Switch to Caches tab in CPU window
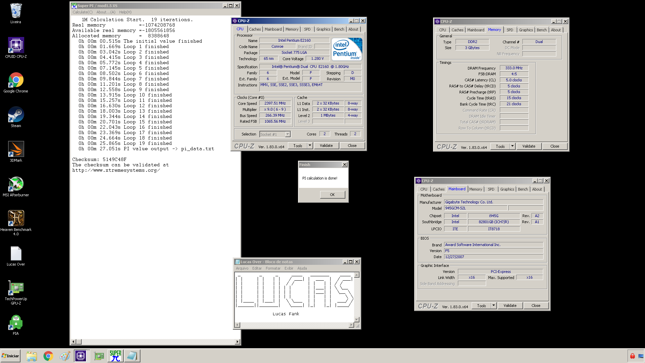 (255, 29)
